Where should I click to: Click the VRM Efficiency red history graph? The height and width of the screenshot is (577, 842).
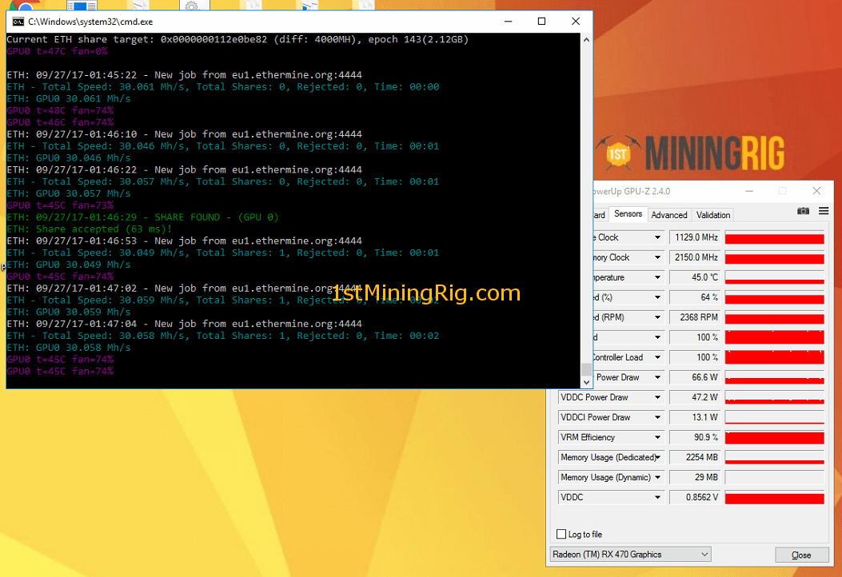[774, 437]
